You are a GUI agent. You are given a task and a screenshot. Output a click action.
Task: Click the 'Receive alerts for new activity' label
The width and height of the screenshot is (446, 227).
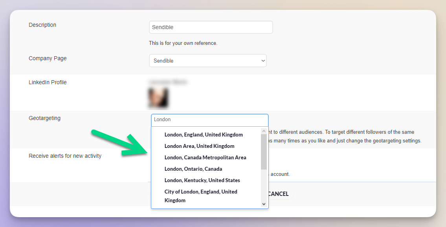tap(65, 156)
